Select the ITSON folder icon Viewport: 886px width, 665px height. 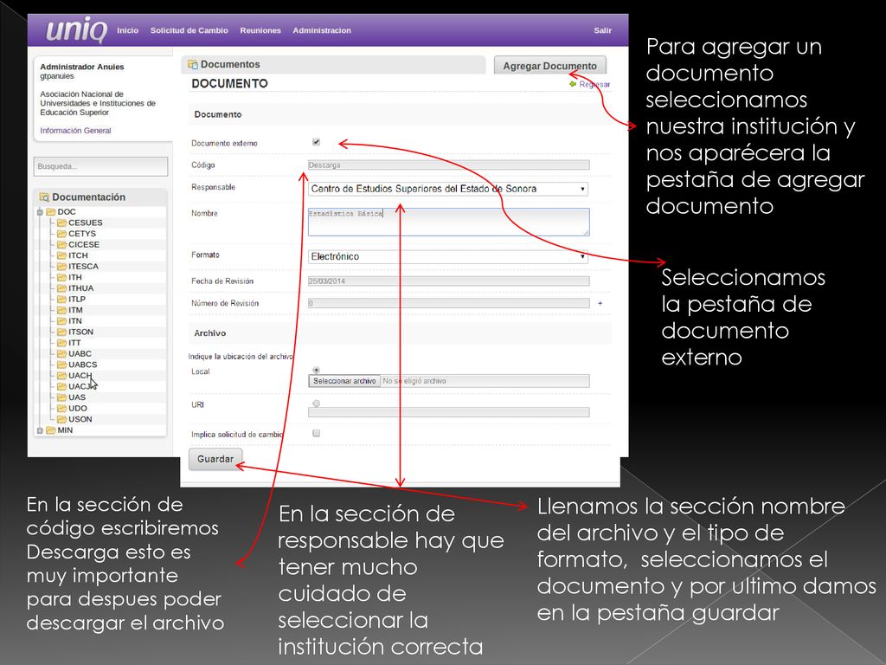tap(61, 332)
